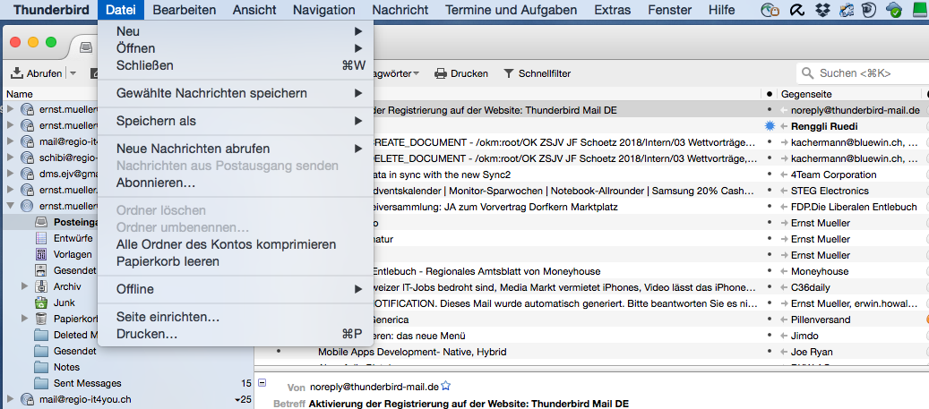Toggle read status dot for Renggli Ruedi message
This screenshot has height=409, width=929.
click(769, 126)
